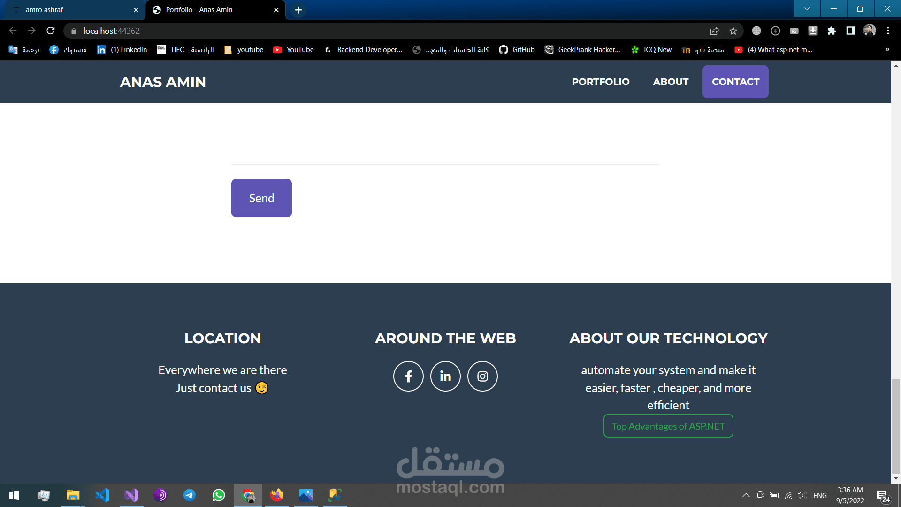The height and width of the screenshot is (507, 901).
Task: Open the Facebook social icon in footer
Action: coord(408,376)
